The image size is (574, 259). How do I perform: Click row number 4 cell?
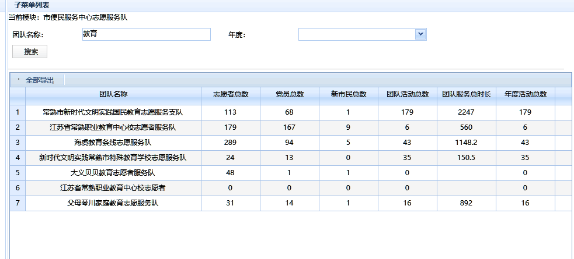point(18,158)
